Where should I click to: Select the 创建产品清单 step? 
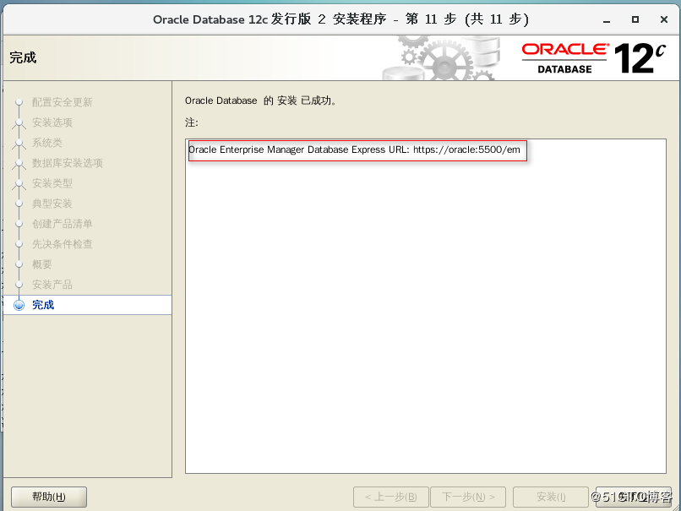(x=63, y=224)
